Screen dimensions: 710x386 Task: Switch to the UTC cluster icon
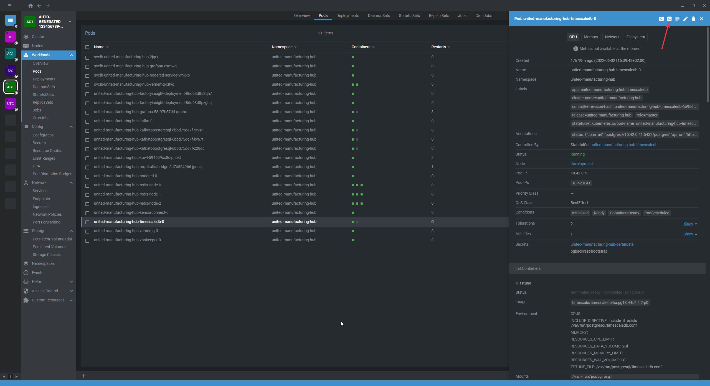click(x=10, y=104)
